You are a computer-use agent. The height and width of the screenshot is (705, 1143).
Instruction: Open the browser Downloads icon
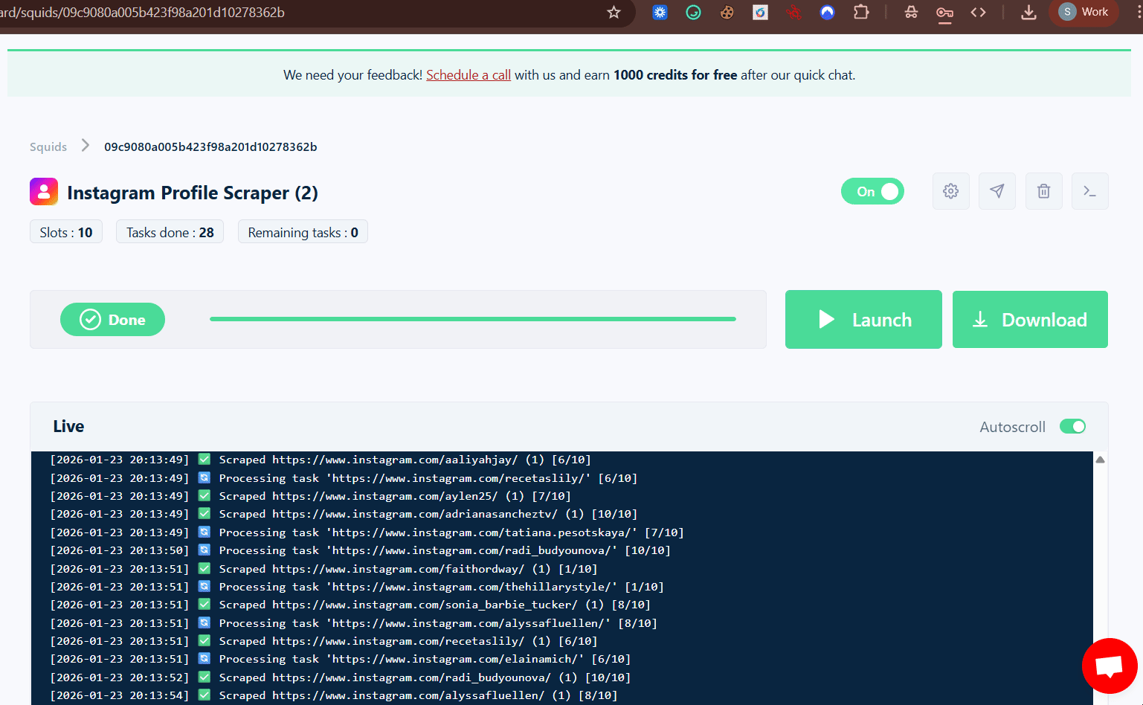pyautogui.click(x=1028, y=13)
